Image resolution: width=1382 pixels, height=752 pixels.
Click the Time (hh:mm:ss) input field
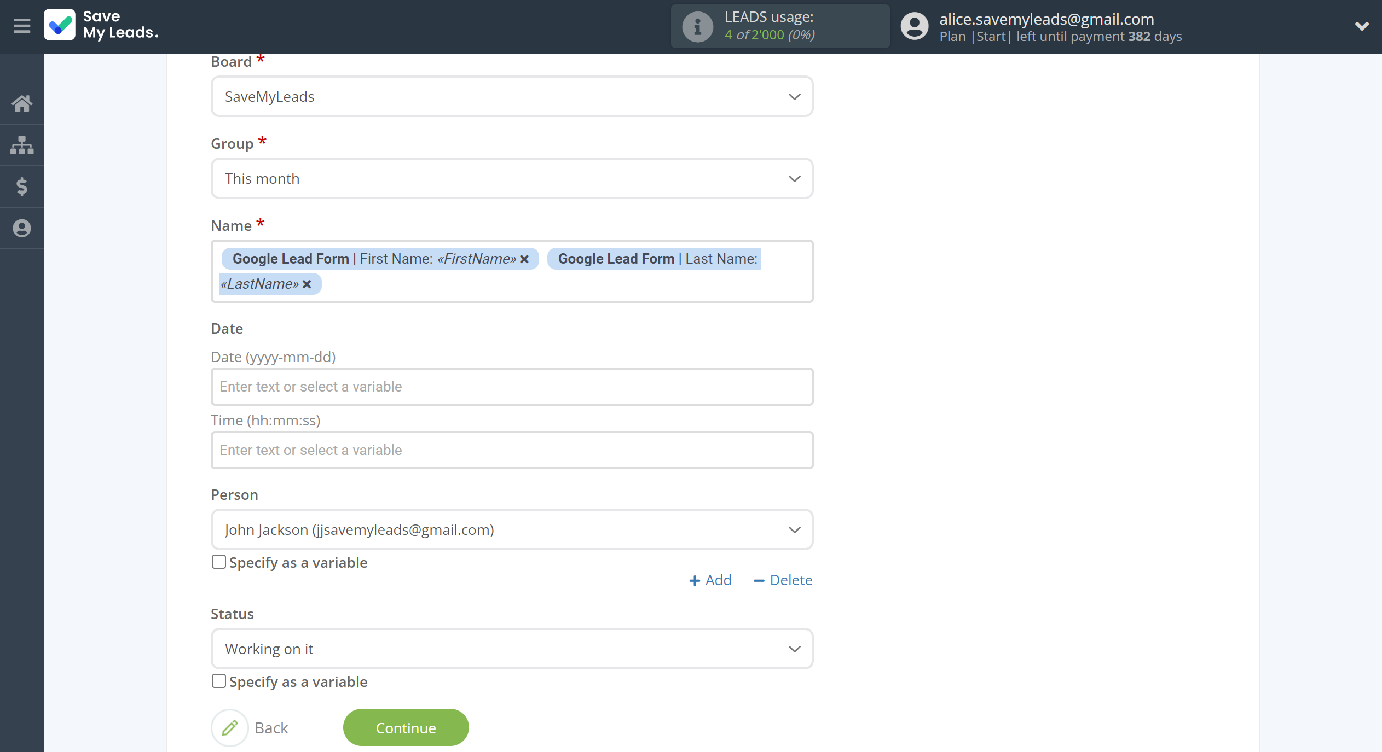(x=512, y=450)
